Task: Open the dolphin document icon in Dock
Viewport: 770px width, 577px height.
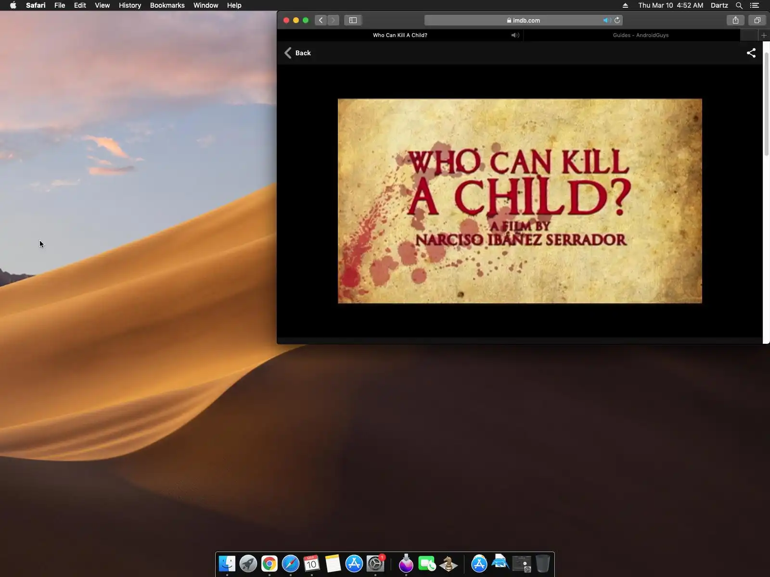Action: point(500,563)
